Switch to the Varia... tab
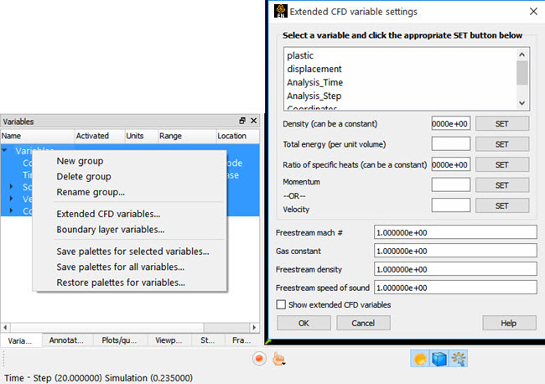545x384 pixels. [21, 340]
